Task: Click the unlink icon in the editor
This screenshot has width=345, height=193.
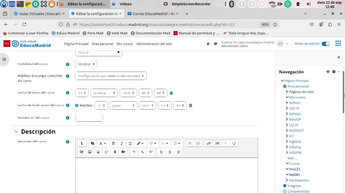Action: point(217,143)
